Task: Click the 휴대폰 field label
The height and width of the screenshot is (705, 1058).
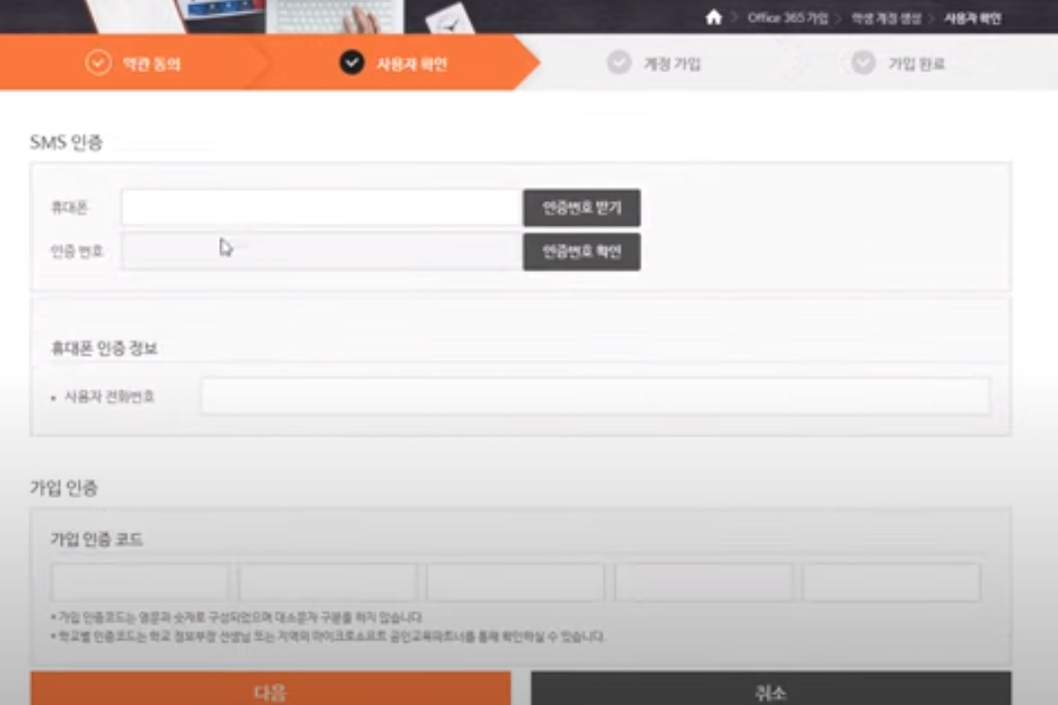Action: (x=70, y=208)
